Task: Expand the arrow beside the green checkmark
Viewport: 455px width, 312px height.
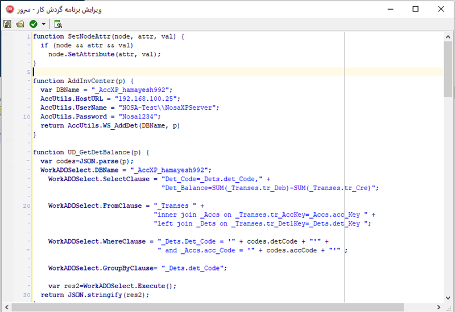Action: point(44,24)
